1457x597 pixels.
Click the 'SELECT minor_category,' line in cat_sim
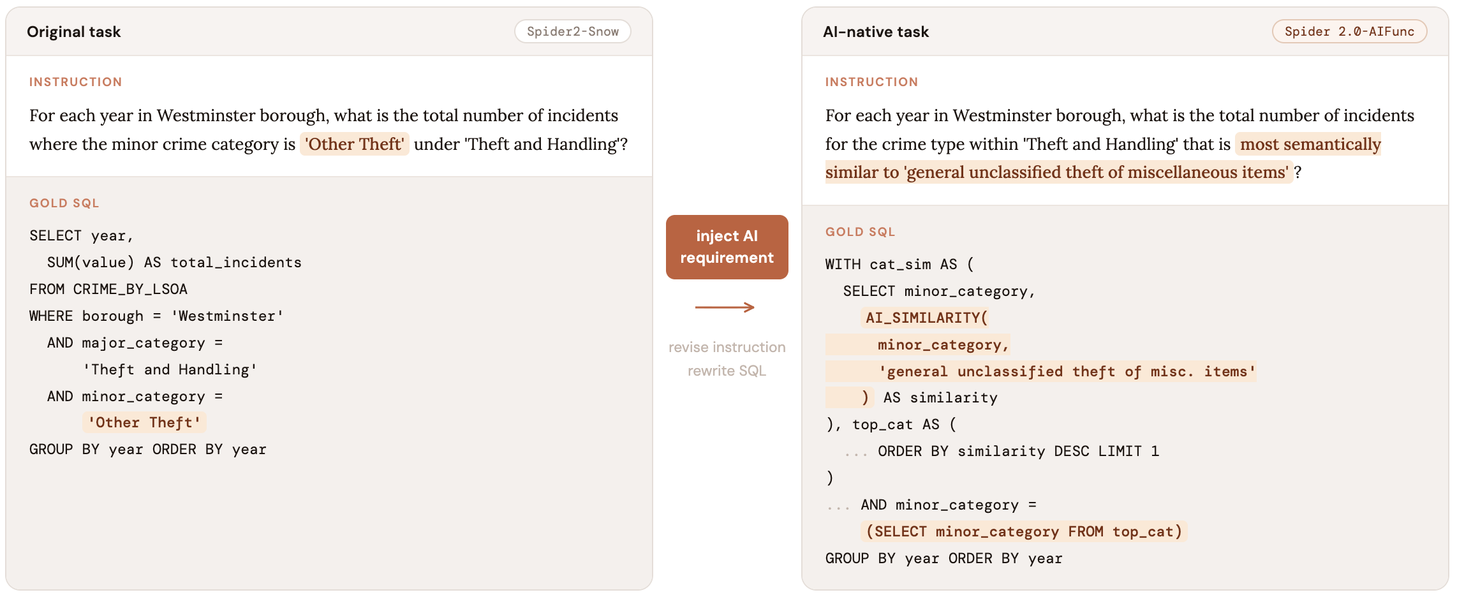(x=939, y=291)
